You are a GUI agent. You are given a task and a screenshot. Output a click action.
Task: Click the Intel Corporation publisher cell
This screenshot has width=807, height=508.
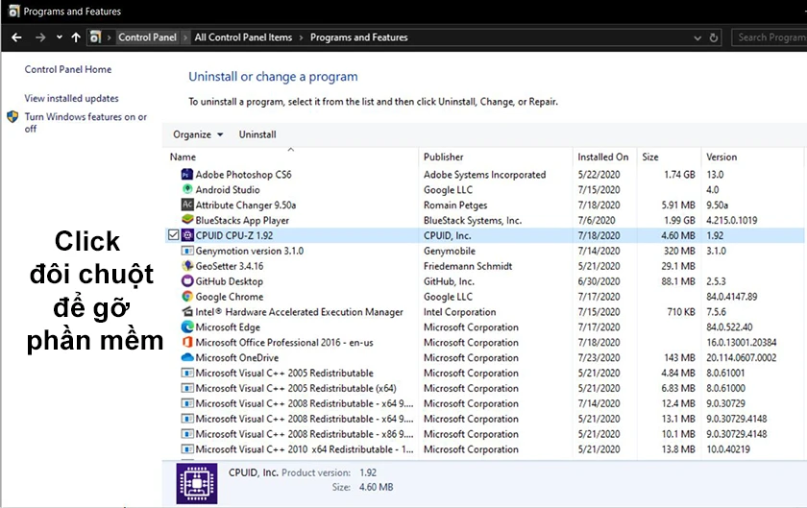pyautogui.click(x=459, y=312)
